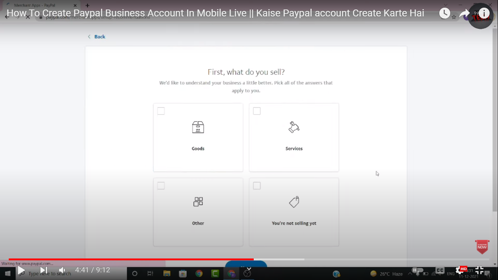Open Chrome from taskbar

coord(199,273)
